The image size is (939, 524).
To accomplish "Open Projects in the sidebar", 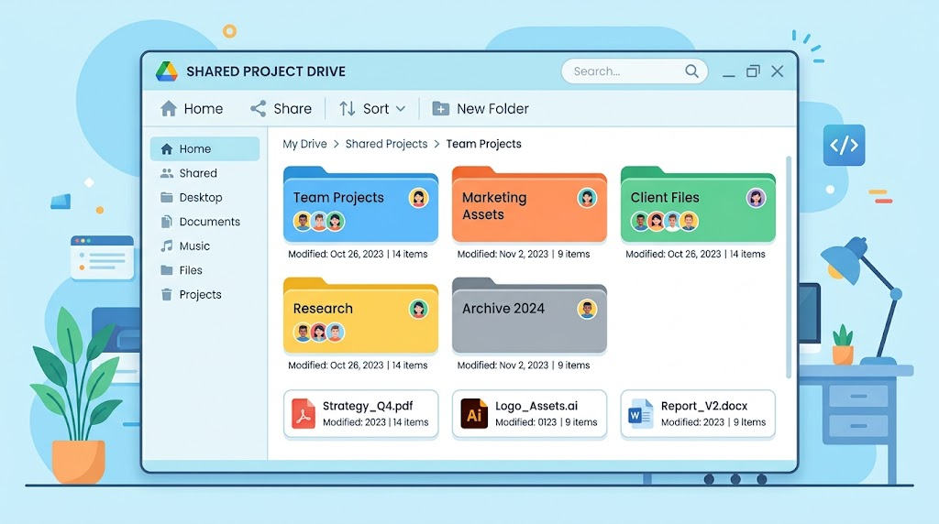I will coord(204,294).
